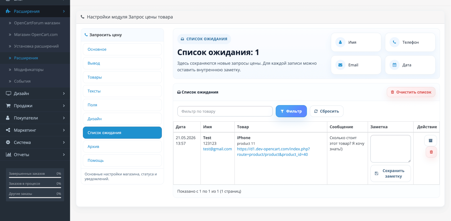Click the phone number 123123
Image resolution: width=451 pixels, height=221 pixels.
pyautogui.click(x=210, y=143)
